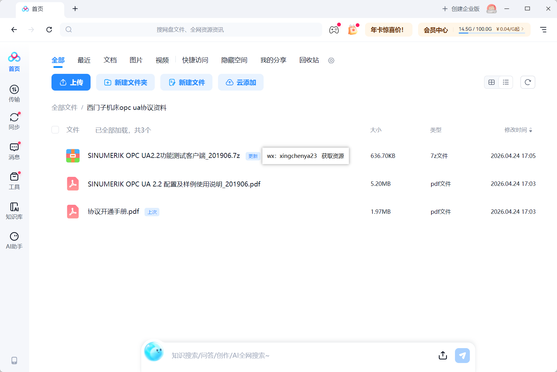Tick the select-all files checkbox
This screenshot has width=557, height=372.
(x=55, y=130)
